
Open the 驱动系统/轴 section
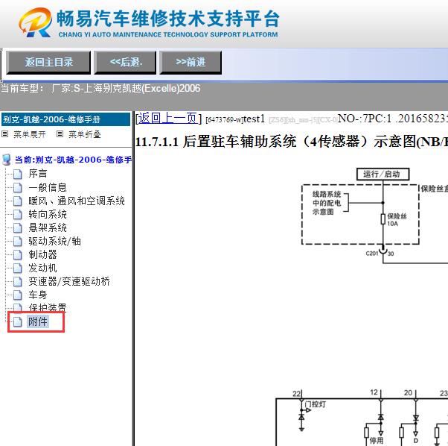(x=54, y=242)
